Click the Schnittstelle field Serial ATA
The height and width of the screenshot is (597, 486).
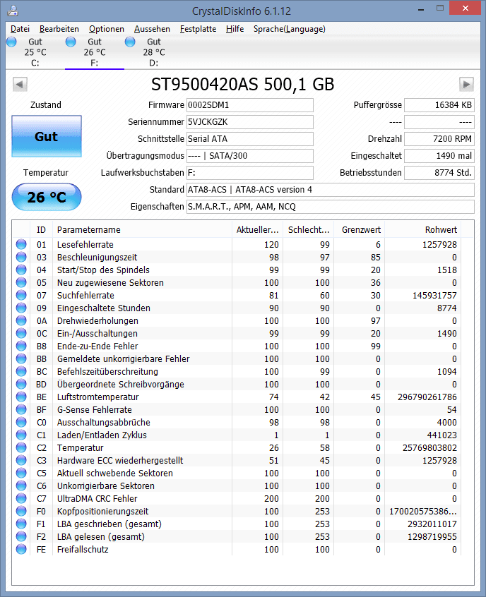pos(249,139)
